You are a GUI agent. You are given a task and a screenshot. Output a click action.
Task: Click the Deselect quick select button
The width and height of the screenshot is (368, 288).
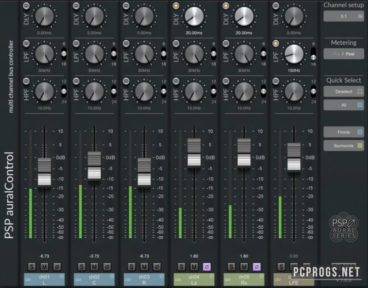point(344,91)
